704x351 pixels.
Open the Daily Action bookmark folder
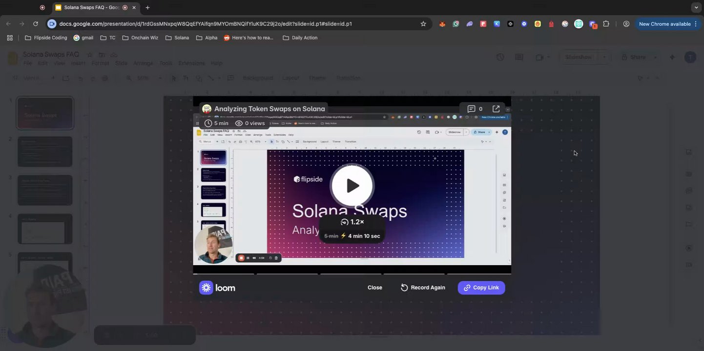[300, 38]
